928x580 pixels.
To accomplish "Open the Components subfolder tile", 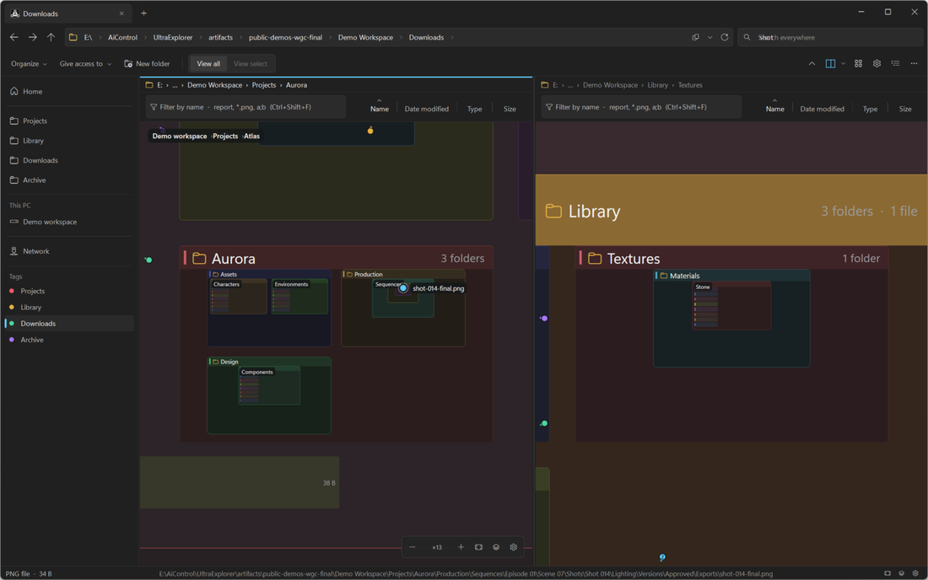I will click(269, 385).
